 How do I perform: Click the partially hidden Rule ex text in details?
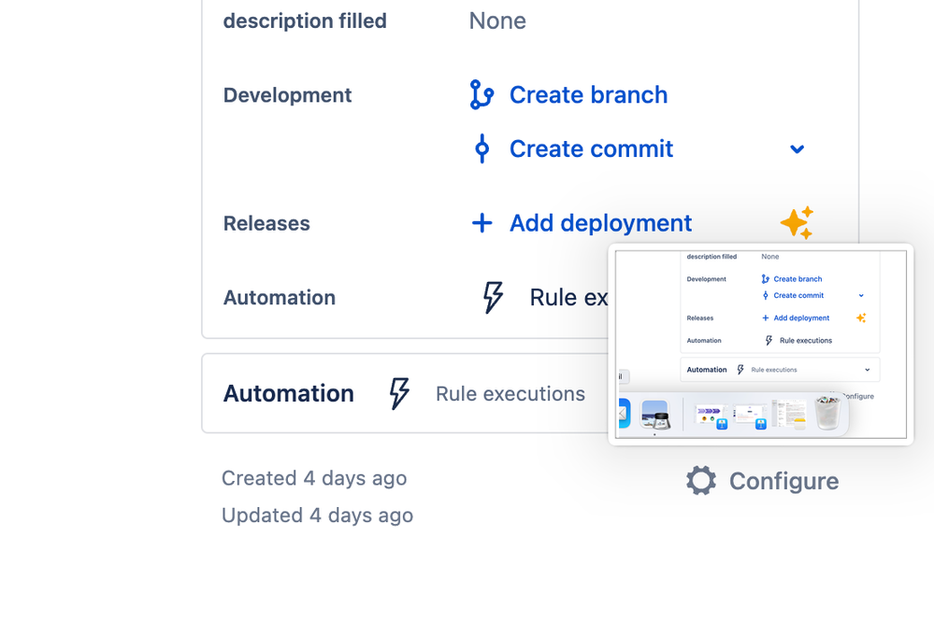coord(568,297)
